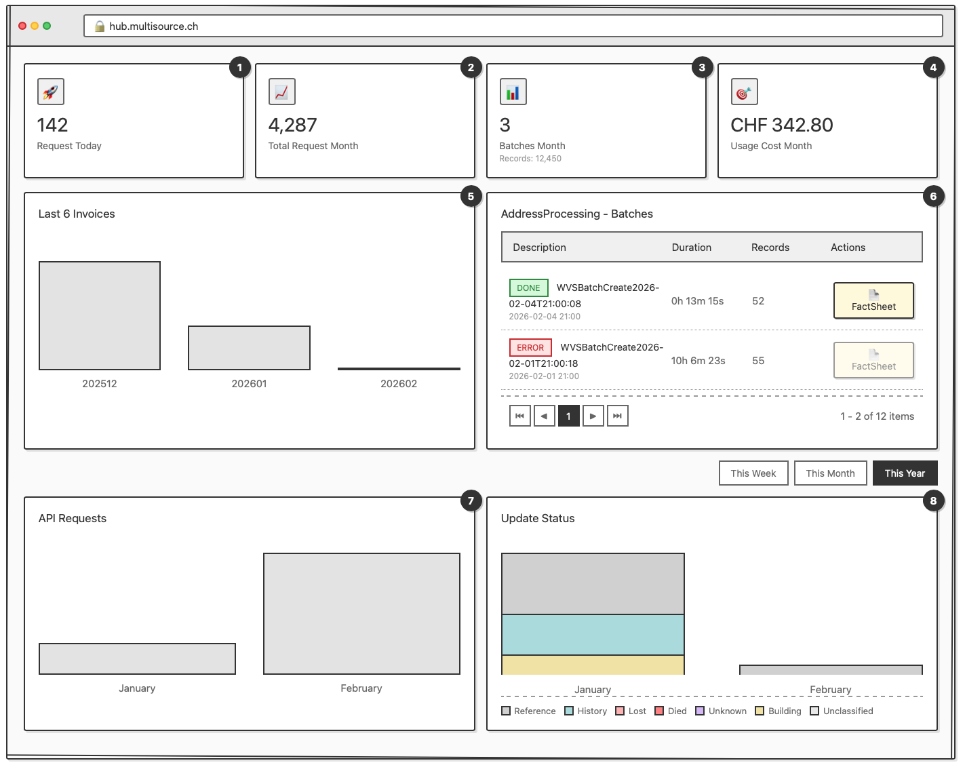
Task: Jump to last page of batches
Action: coord(617,416)
